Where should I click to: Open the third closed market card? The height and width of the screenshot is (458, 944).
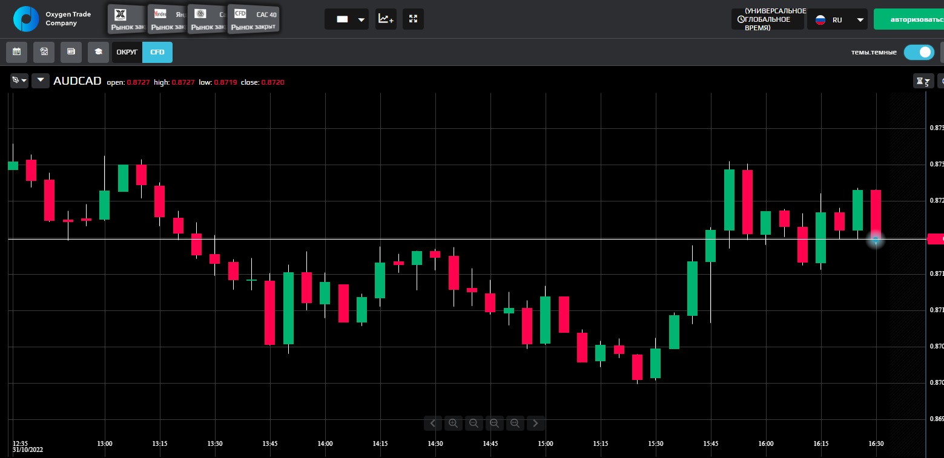(208, 20)
